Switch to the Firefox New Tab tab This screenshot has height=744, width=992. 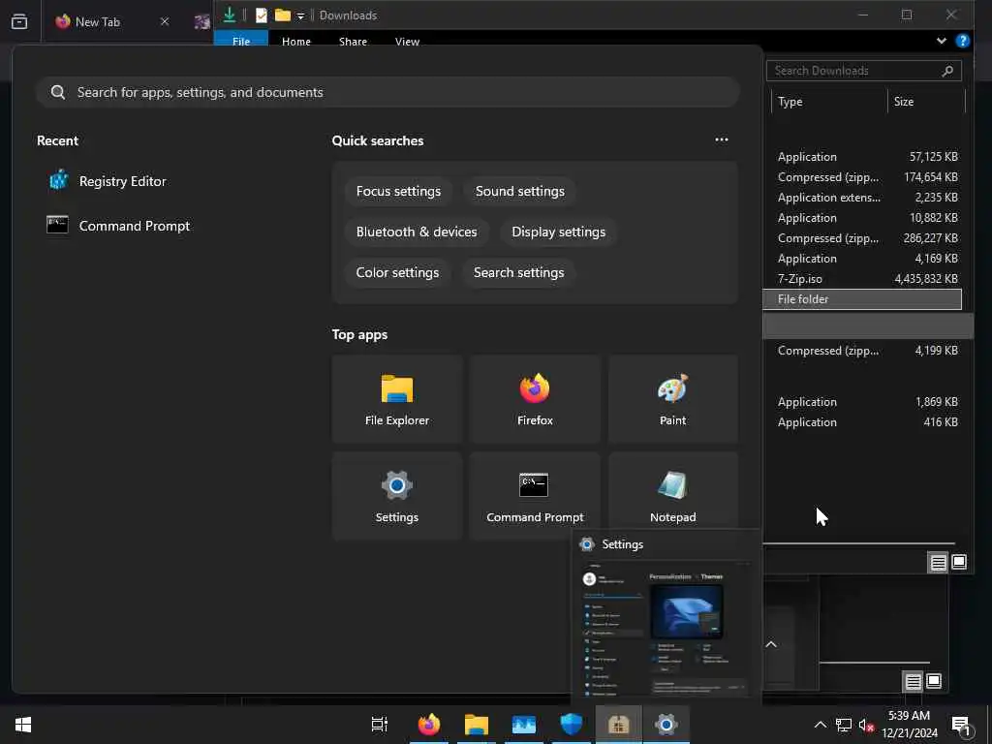coord(98,21)
